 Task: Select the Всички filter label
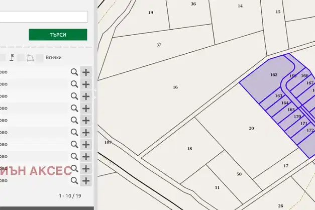(53, 57)
